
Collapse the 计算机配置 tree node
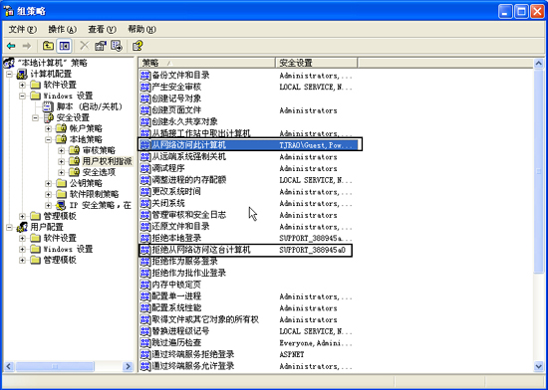[x=9, y=74]
